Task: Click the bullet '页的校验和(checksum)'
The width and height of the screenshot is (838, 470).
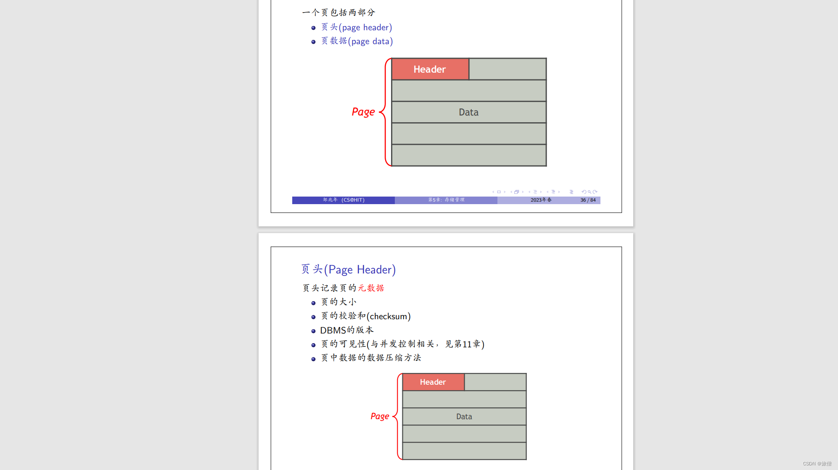Action: (366, 316)
